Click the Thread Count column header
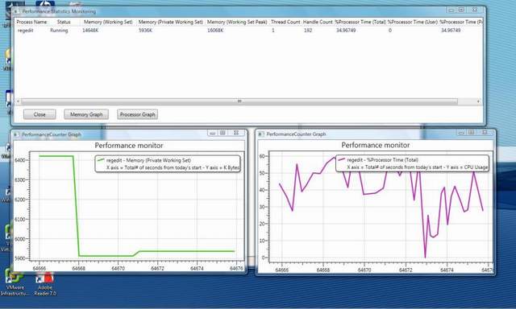 point(285,22)
